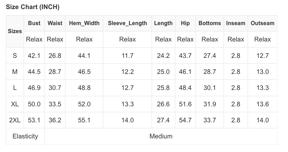Image resolution: width=288 pixels, height=152 pixels.
Task: Click the Sleeve_Length column header
Action: 127,23
